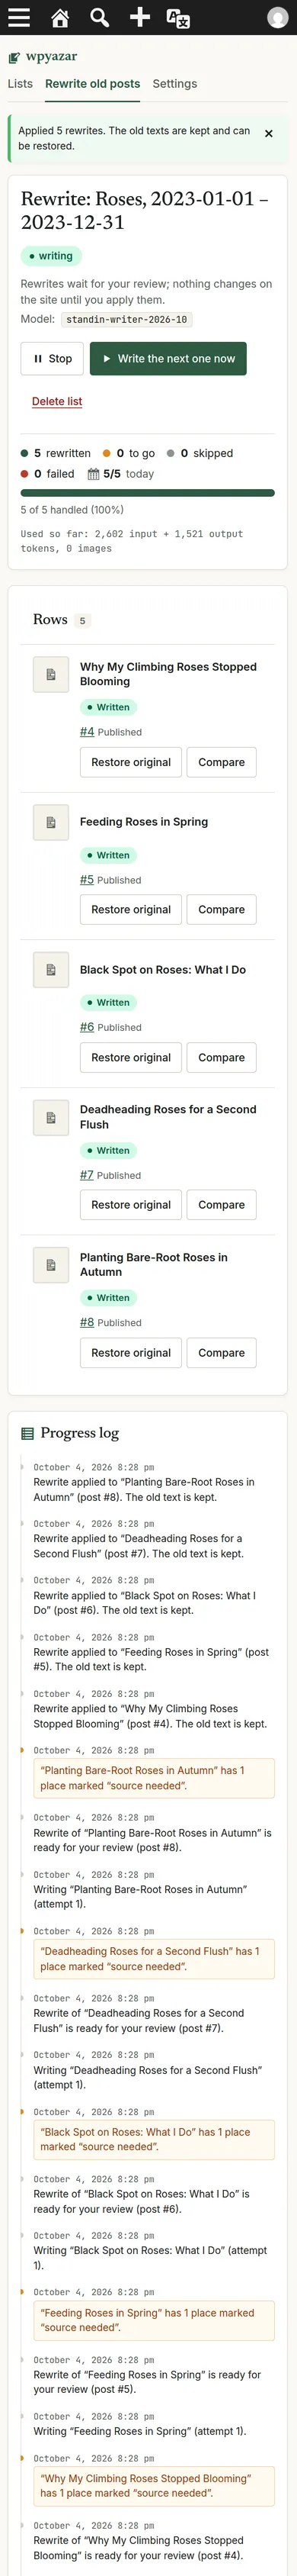Stop the rewriting run
The width and height of the screenshot is (297, 2576).
tap(52, 359)
